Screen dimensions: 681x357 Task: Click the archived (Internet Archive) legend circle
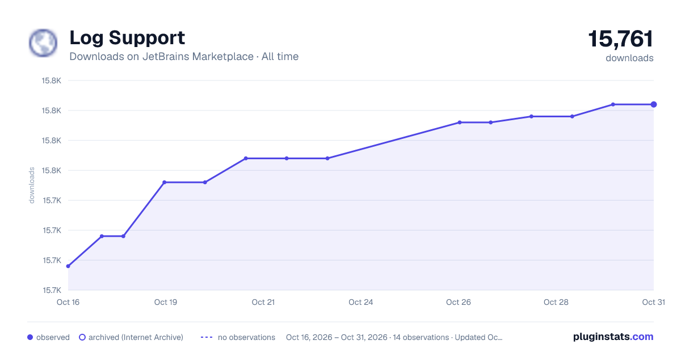(82, 337)
